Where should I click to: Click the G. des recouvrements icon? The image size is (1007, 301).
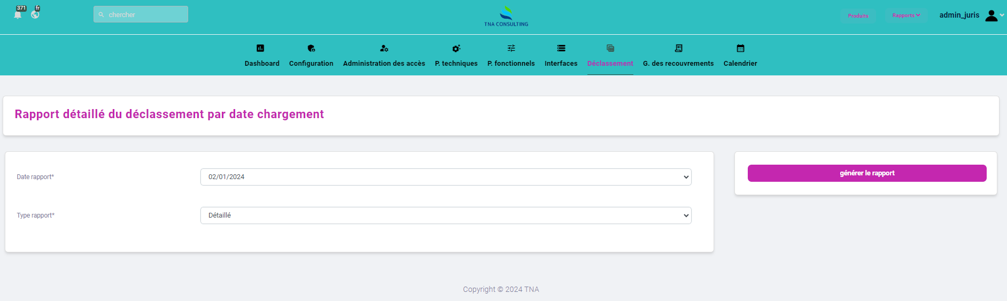[678, 48]
